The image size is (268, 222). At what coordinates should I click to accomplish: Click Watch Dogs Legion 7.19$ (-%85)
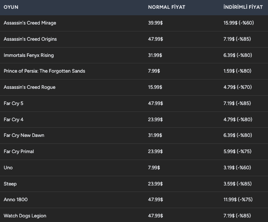[x=237, y=216]
